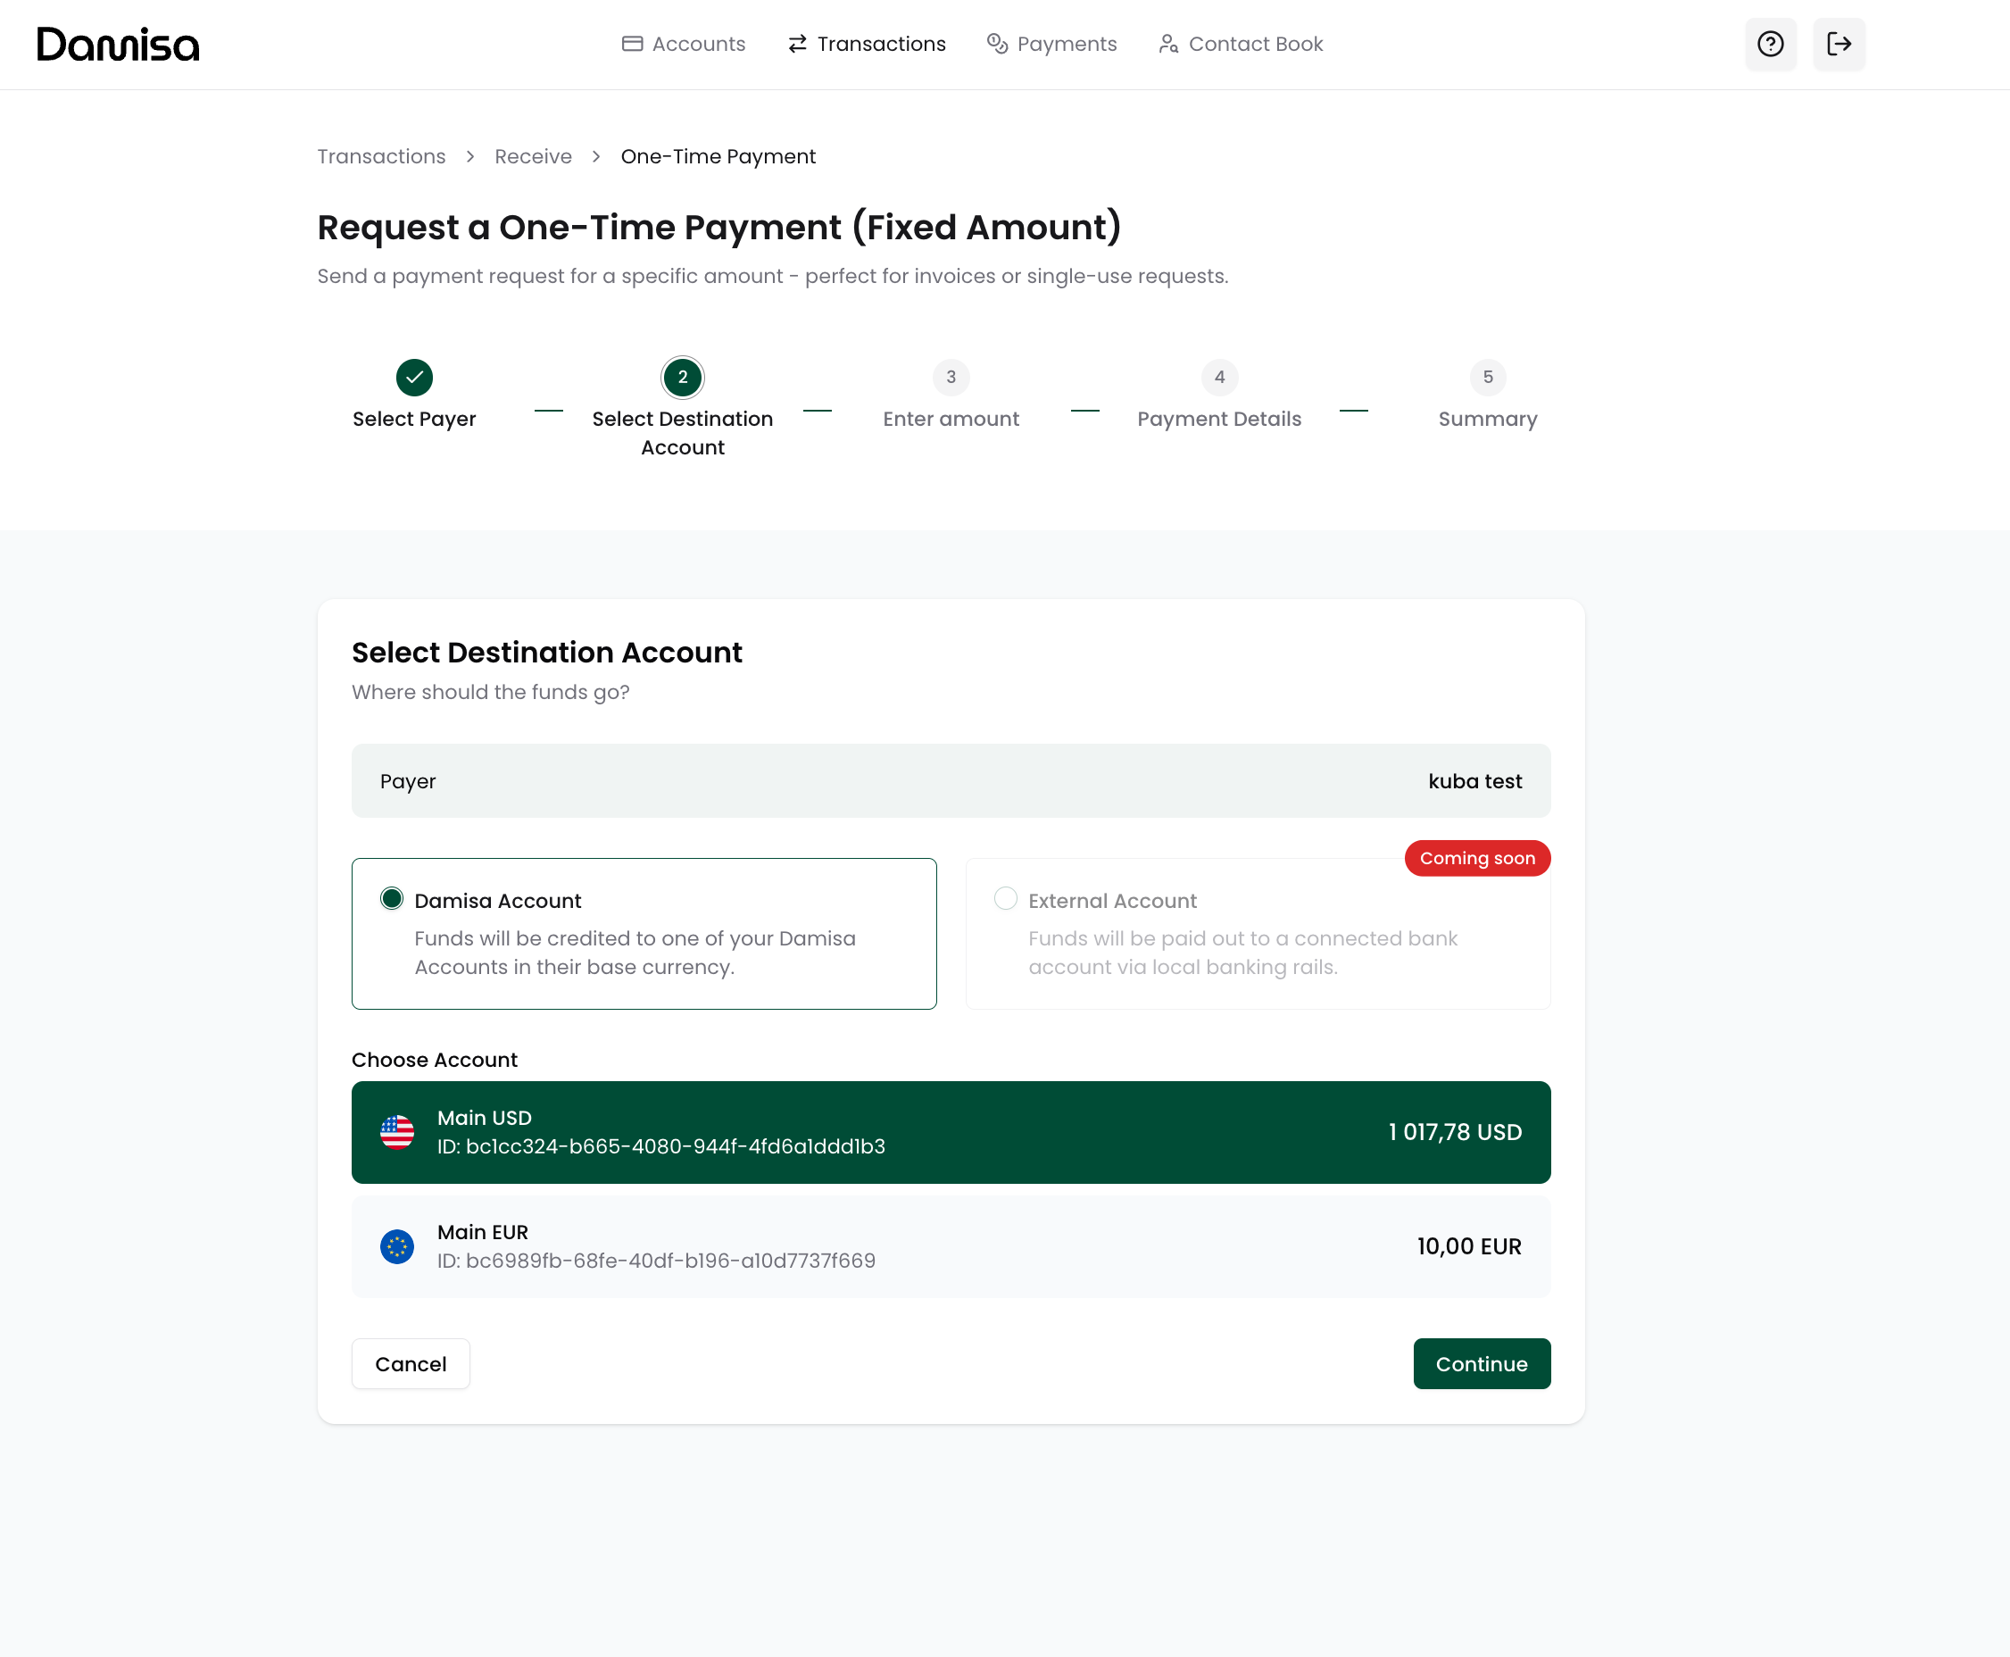Open the Accounts menu
Image resolution: width=2010 pixels, height=1657 pixels.
point(684,44)
